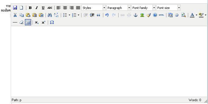
Task: Click the Indent icon
Action: tap(92, 15)
